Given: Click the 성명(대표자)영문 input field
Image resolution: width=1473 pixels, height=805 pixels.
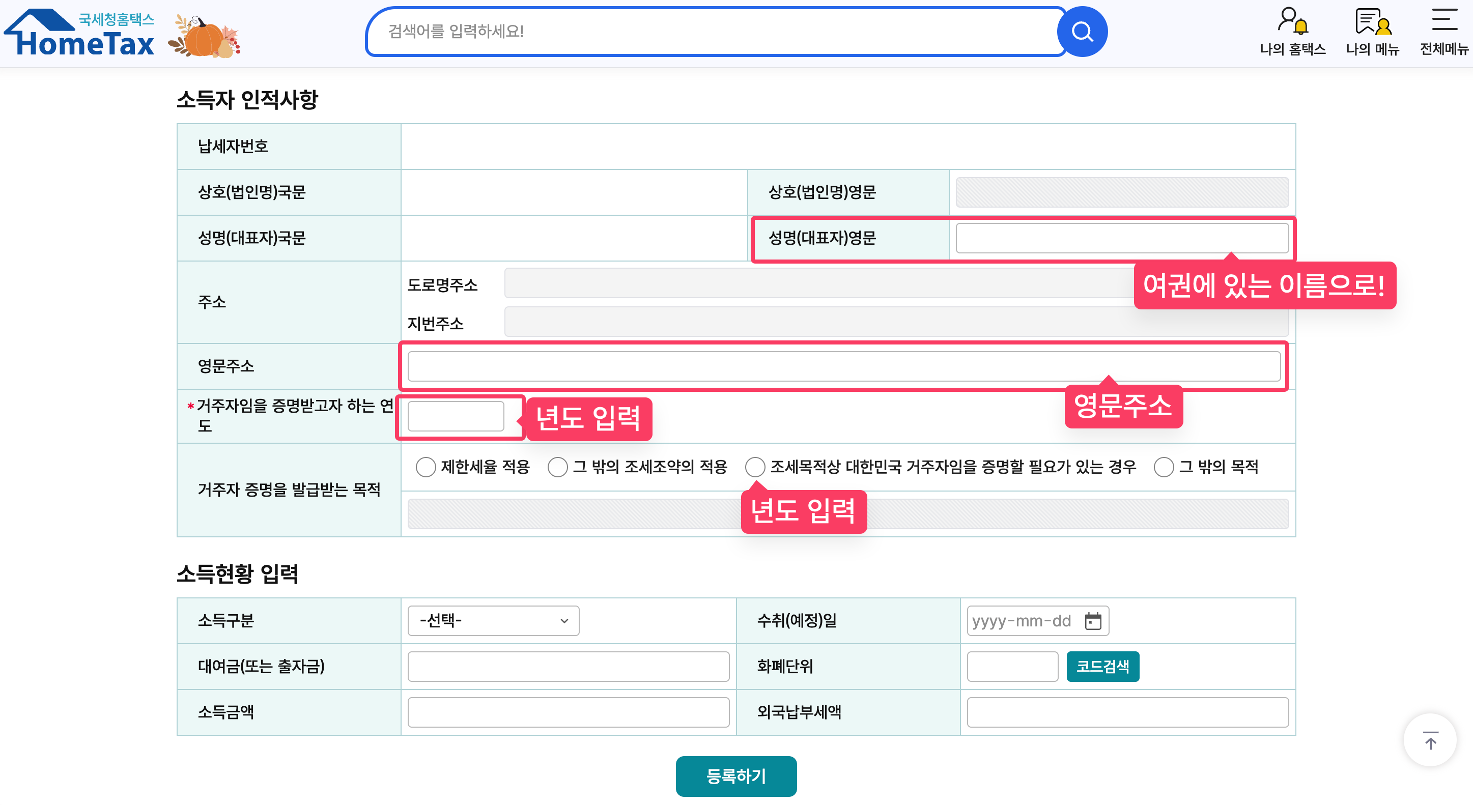Looking at the screenshot, I should coord(1121,238).
